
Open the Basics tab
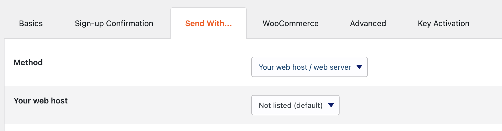(31, 24)
